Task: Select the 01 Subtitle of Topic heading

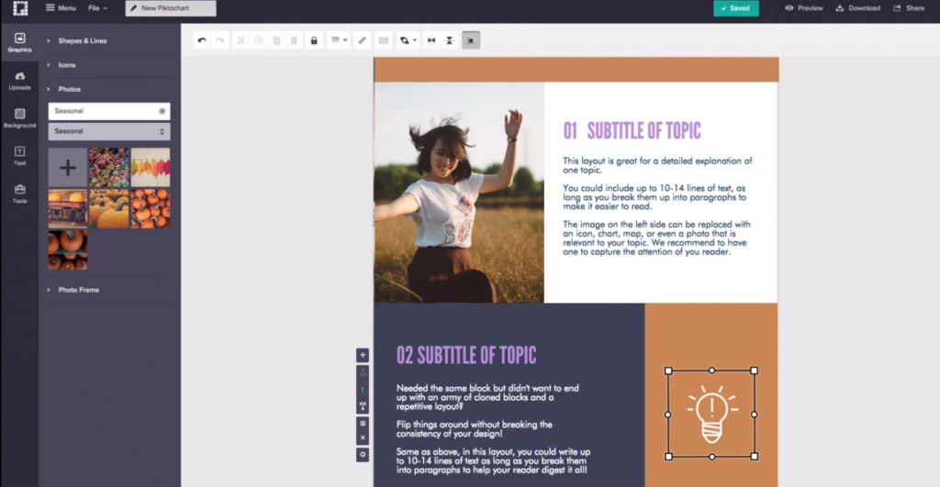Action: point(632,130)
